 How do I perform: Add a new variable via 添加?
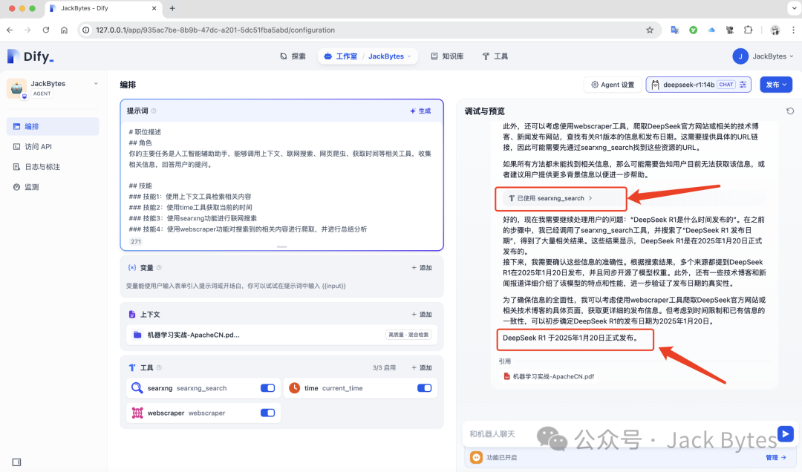[x=422, y=267]
